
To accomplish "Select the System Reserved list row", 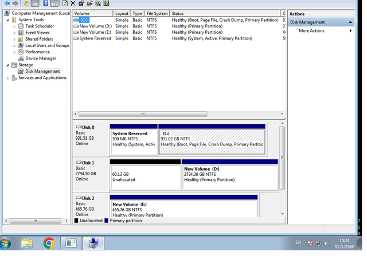I will point(179,38).
